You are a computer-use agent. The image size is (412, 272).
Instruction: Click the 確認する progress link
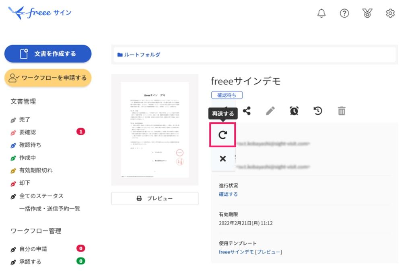click(x=228, y=194)
